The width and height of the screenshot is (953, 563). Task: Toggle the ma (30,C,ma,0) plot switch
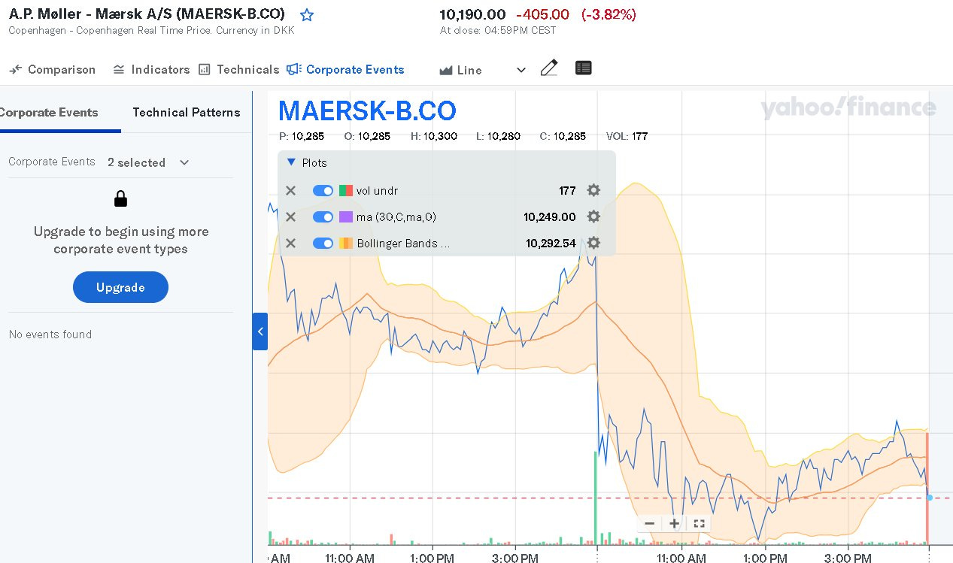323,217
